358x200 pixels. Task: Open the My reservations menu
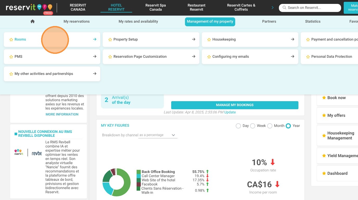click(76, 22)
